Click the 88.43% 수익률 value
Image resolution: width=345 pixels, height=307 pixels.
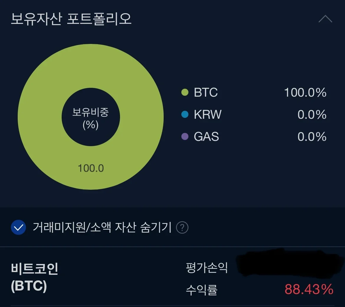pyautogui.click(x=309, y=289)
